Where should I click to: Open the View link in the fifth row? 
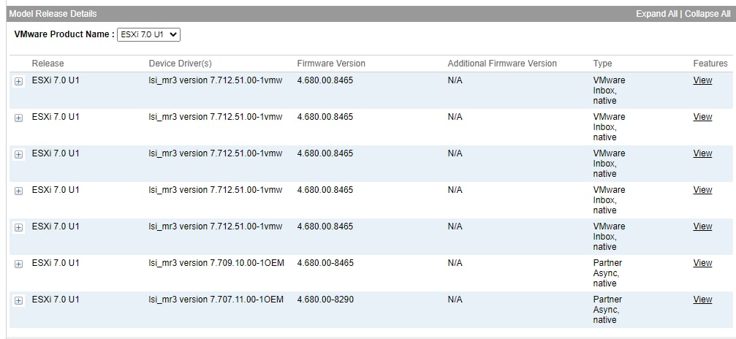702,226
